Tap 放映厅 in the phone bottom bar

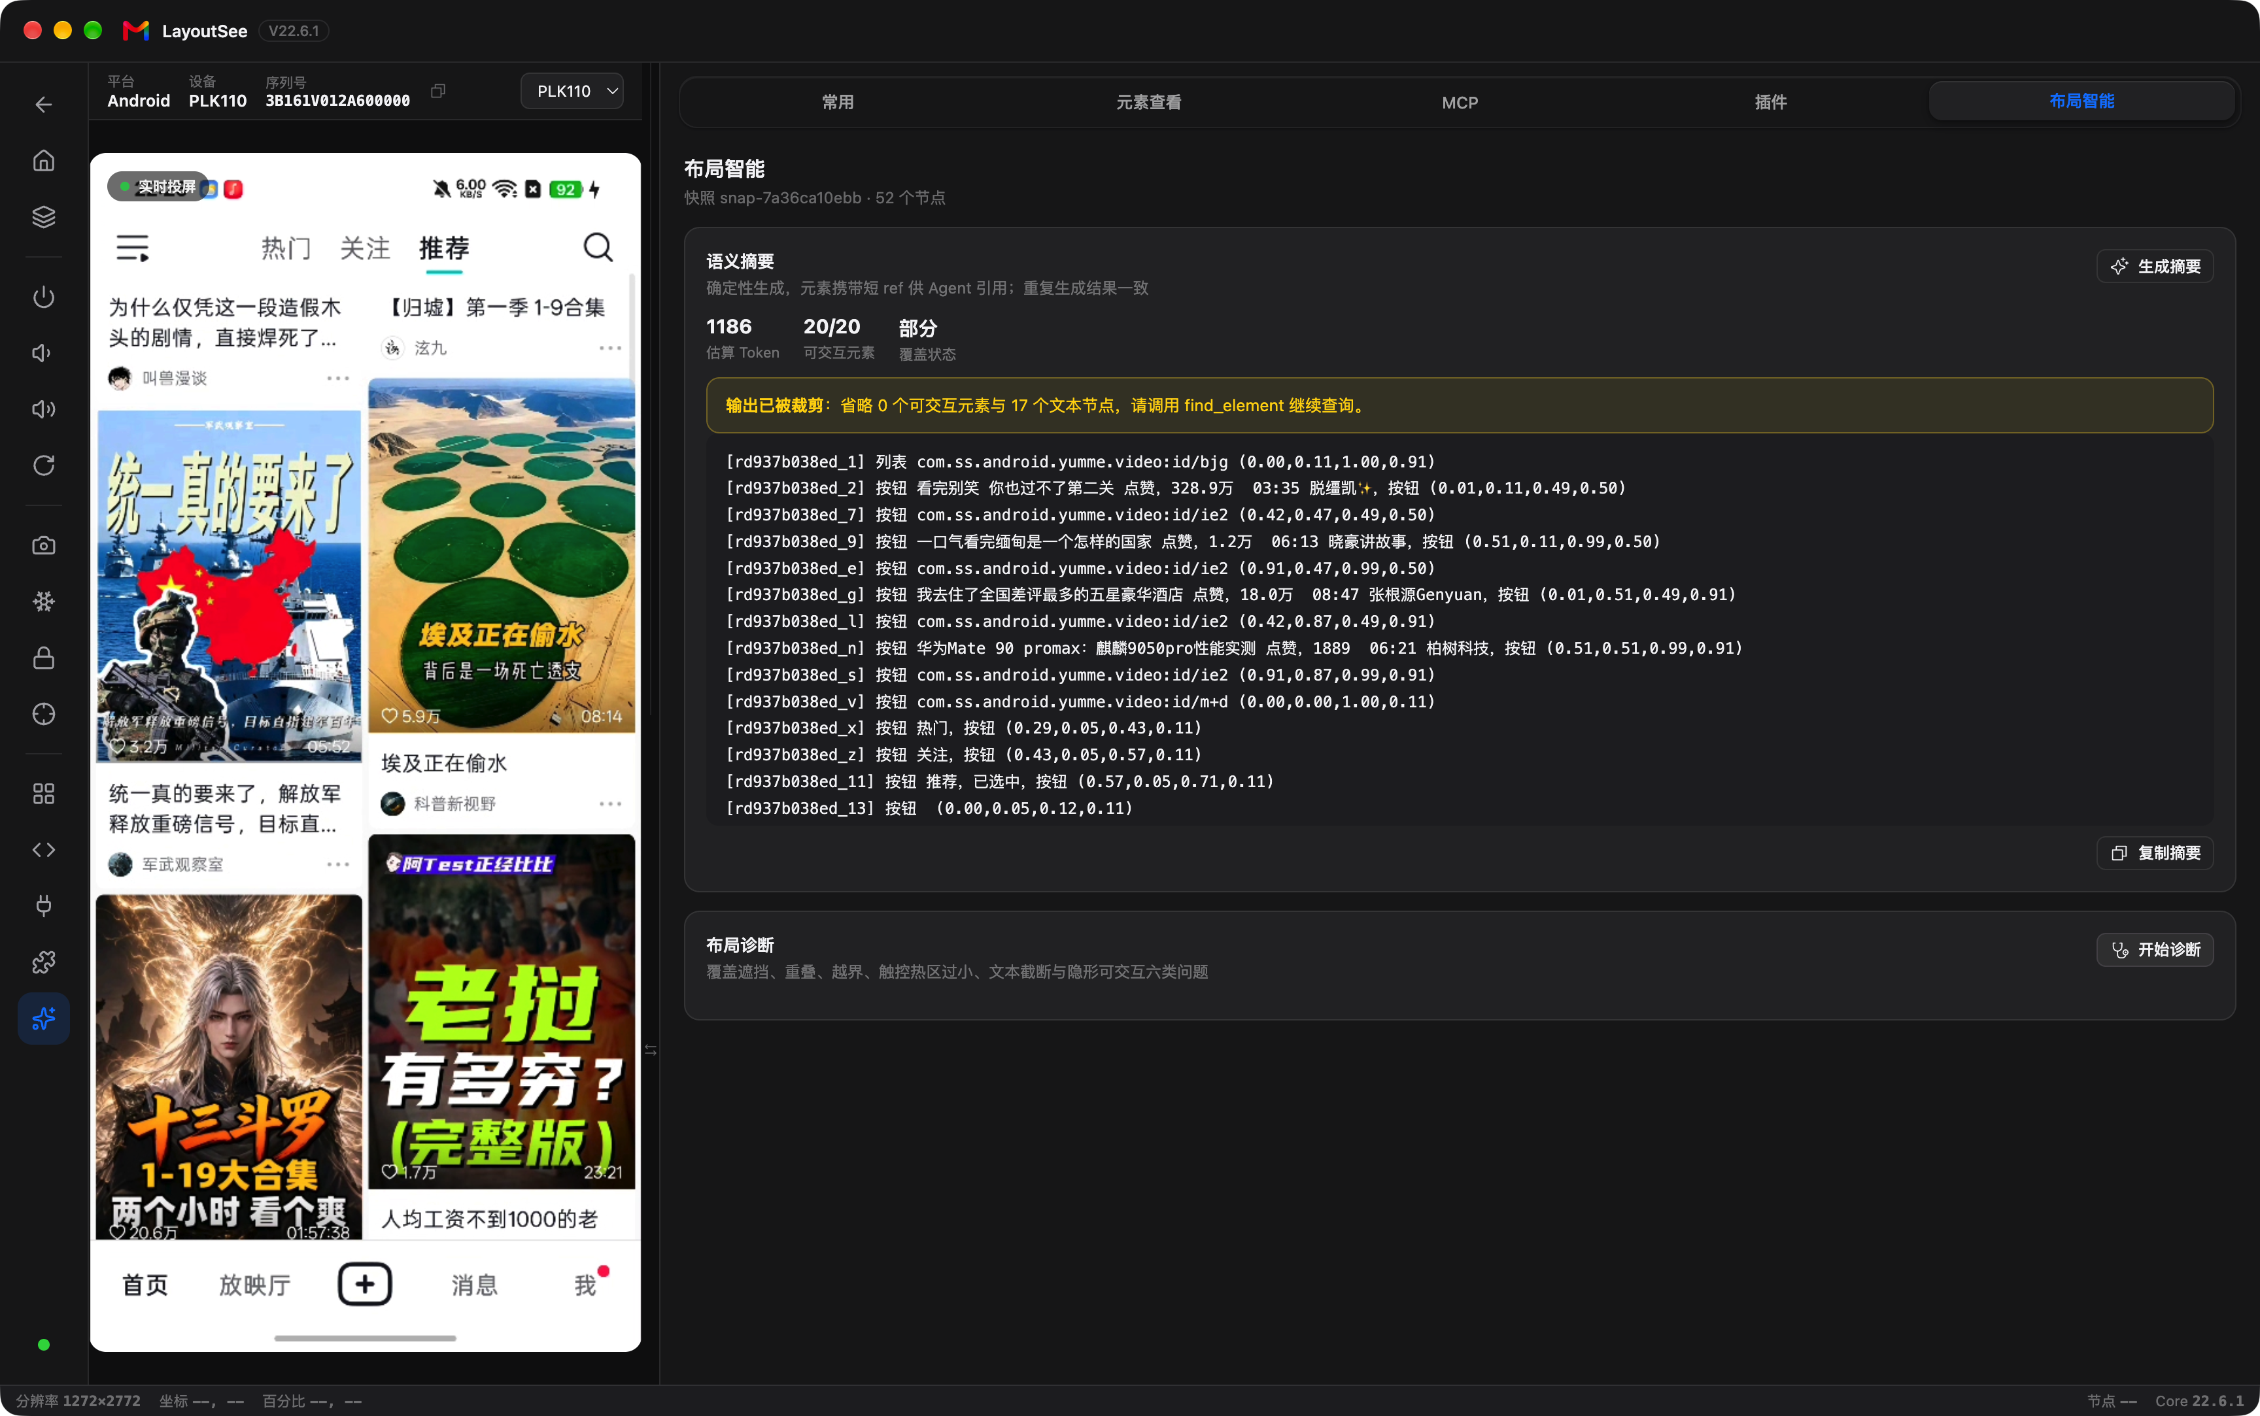pyautogui.click(x=254, y=1285)
